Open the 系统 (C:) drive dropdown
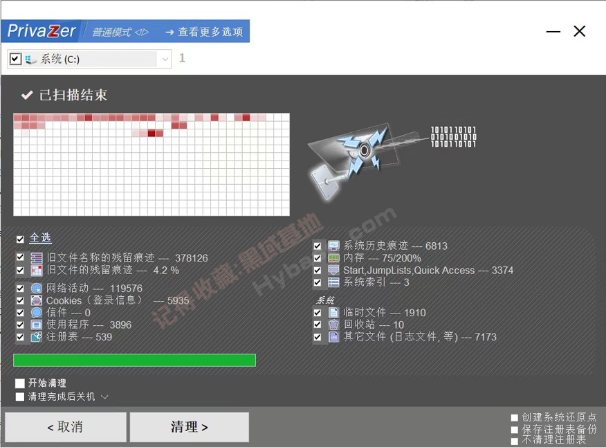The image size is (606, 447). click(x=165, y=60)
